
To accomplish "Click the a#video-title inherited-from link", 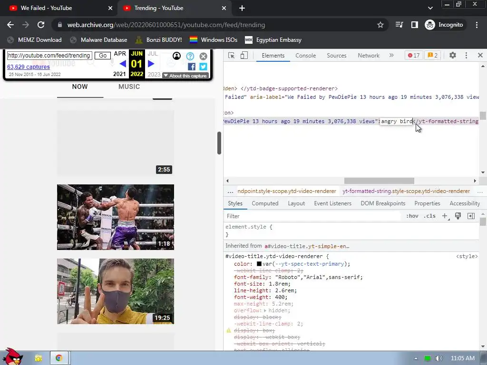I will [x=307, y=246].
